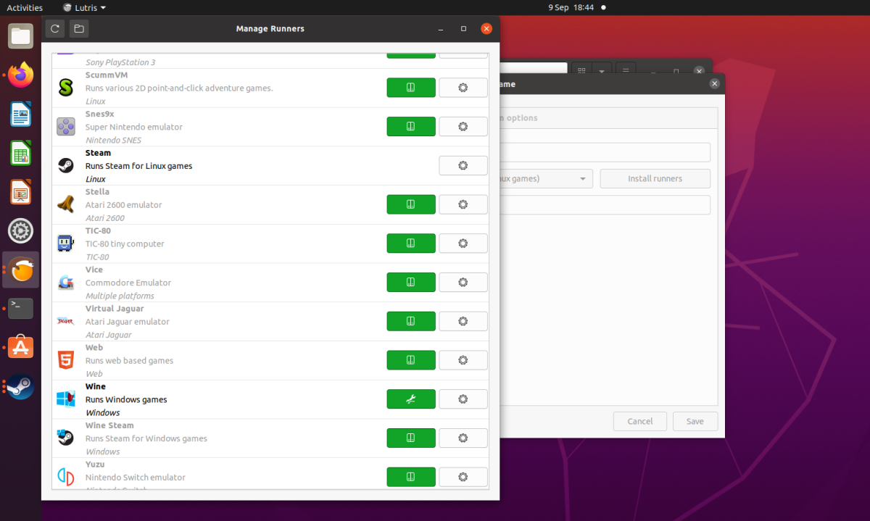The image size is (870, 521).
Task: Open the runner dropdown in Add game window
Action: (x=547, y=179)
